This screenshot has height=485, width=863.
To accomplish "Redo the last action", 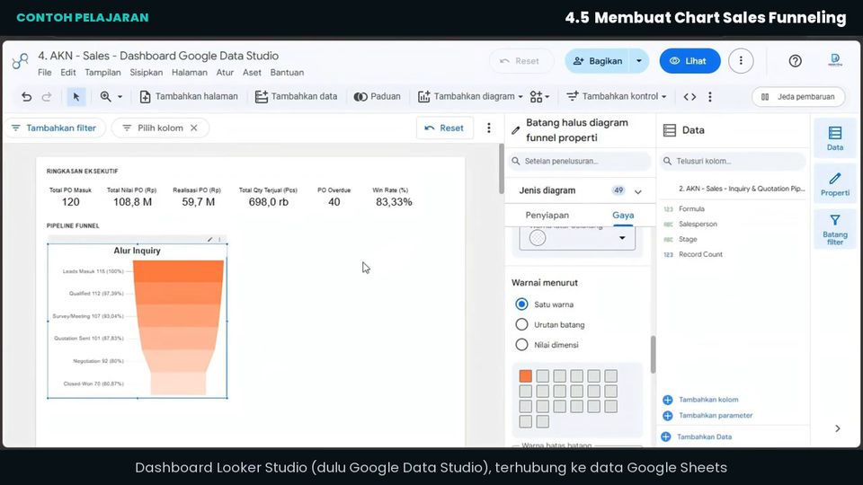I will pos(47,97).
